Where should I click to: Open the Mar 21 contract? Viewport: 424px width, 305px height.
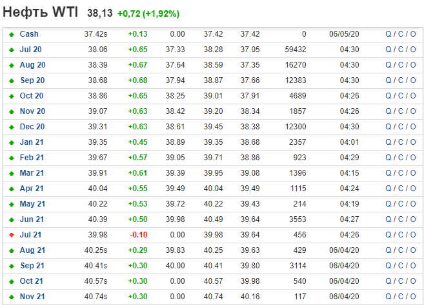pos(32,173)
